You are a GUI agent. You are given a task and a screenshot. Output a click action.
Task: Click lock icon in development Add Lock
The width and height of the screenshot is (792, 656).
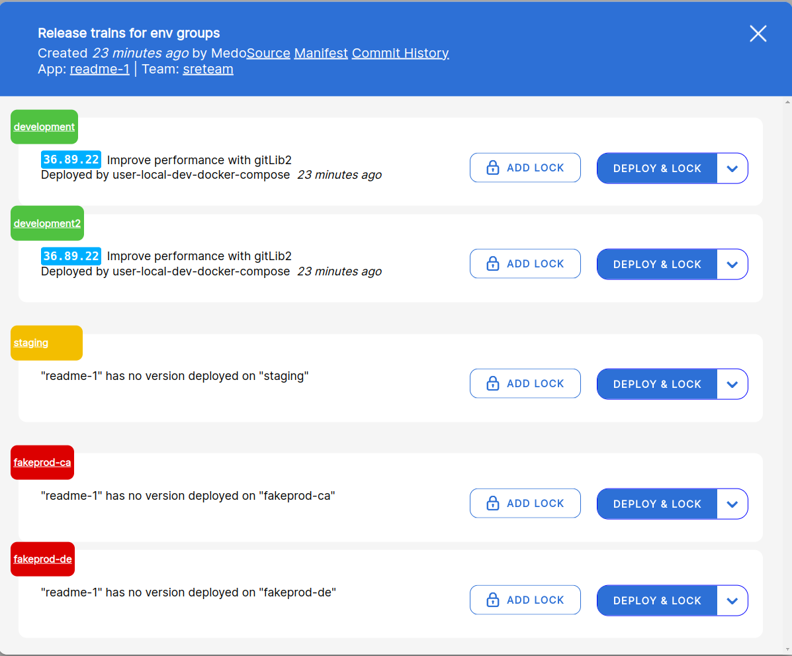click(x=492, y=167)
